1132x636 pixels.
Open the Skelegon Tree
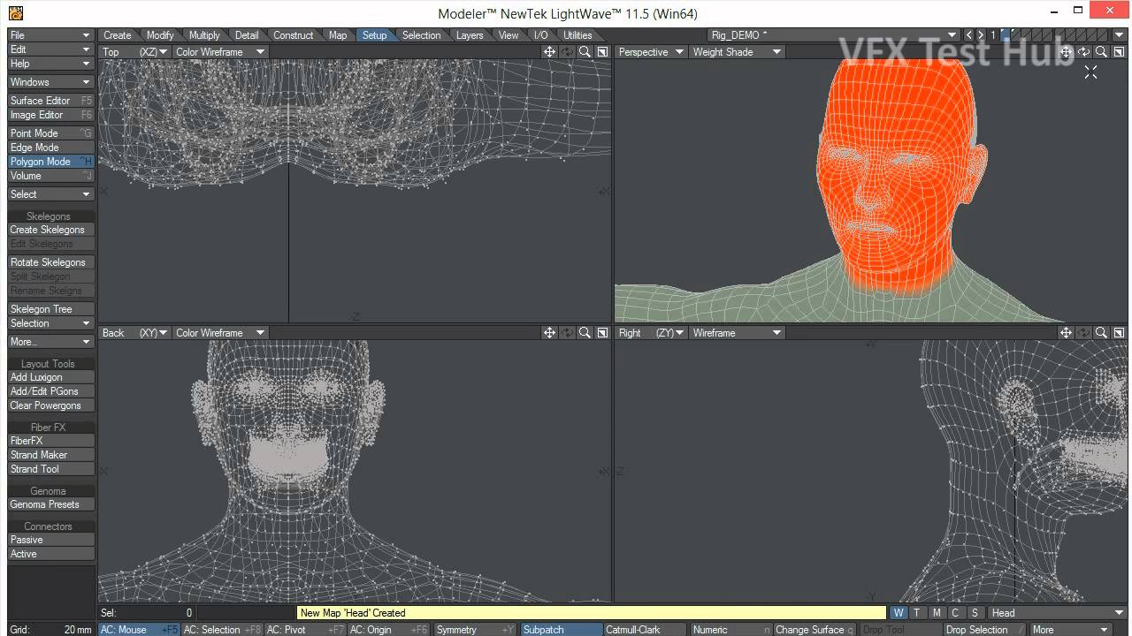pyautogui.click(x=51, y=309)
